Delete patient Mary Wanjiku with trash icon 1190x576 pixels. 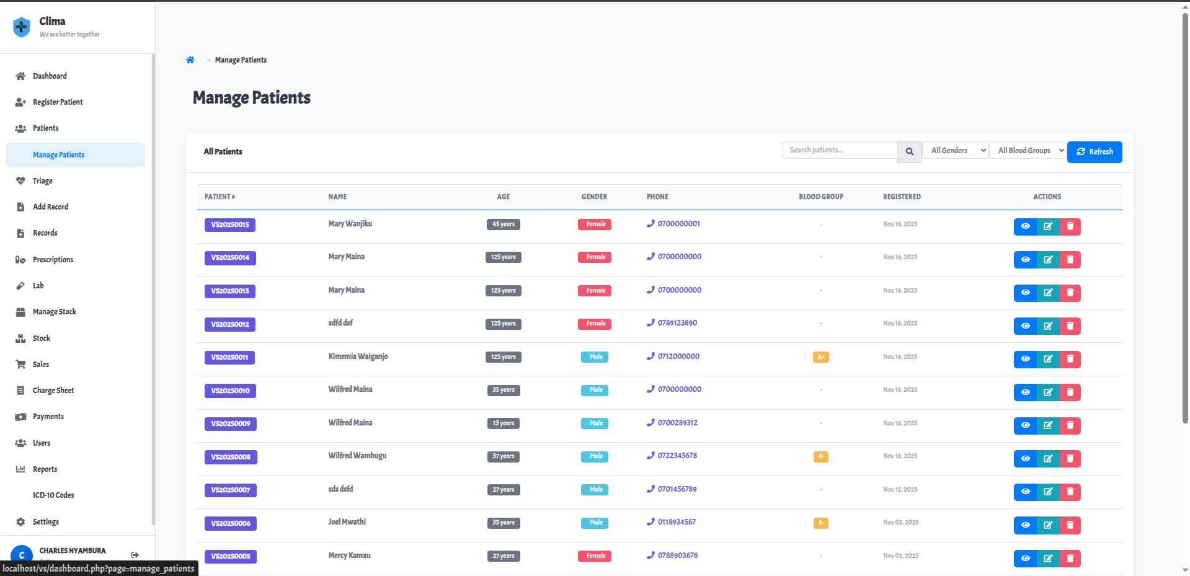1070,226
